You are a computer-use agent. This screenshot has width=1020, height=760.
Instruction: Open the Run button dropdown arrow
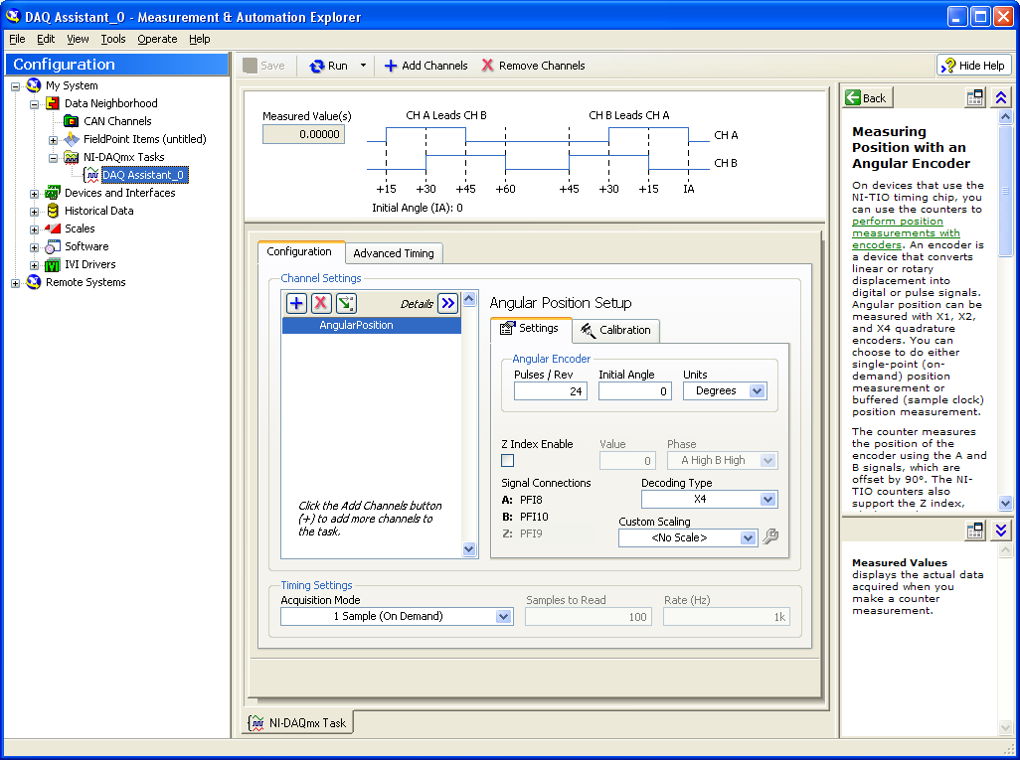[x=363, y=66]
